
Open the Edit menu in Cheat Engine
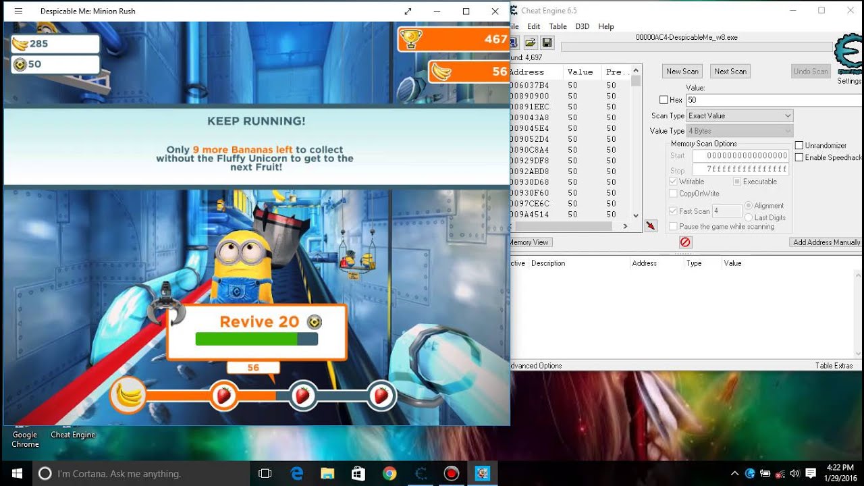tap(533, 26)
